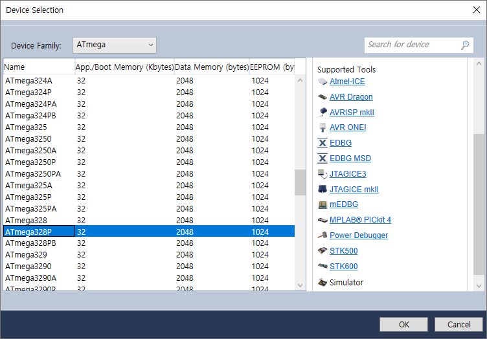
Task: Click the Atmel-ICE tool icon
Action: tap(323, 82)
